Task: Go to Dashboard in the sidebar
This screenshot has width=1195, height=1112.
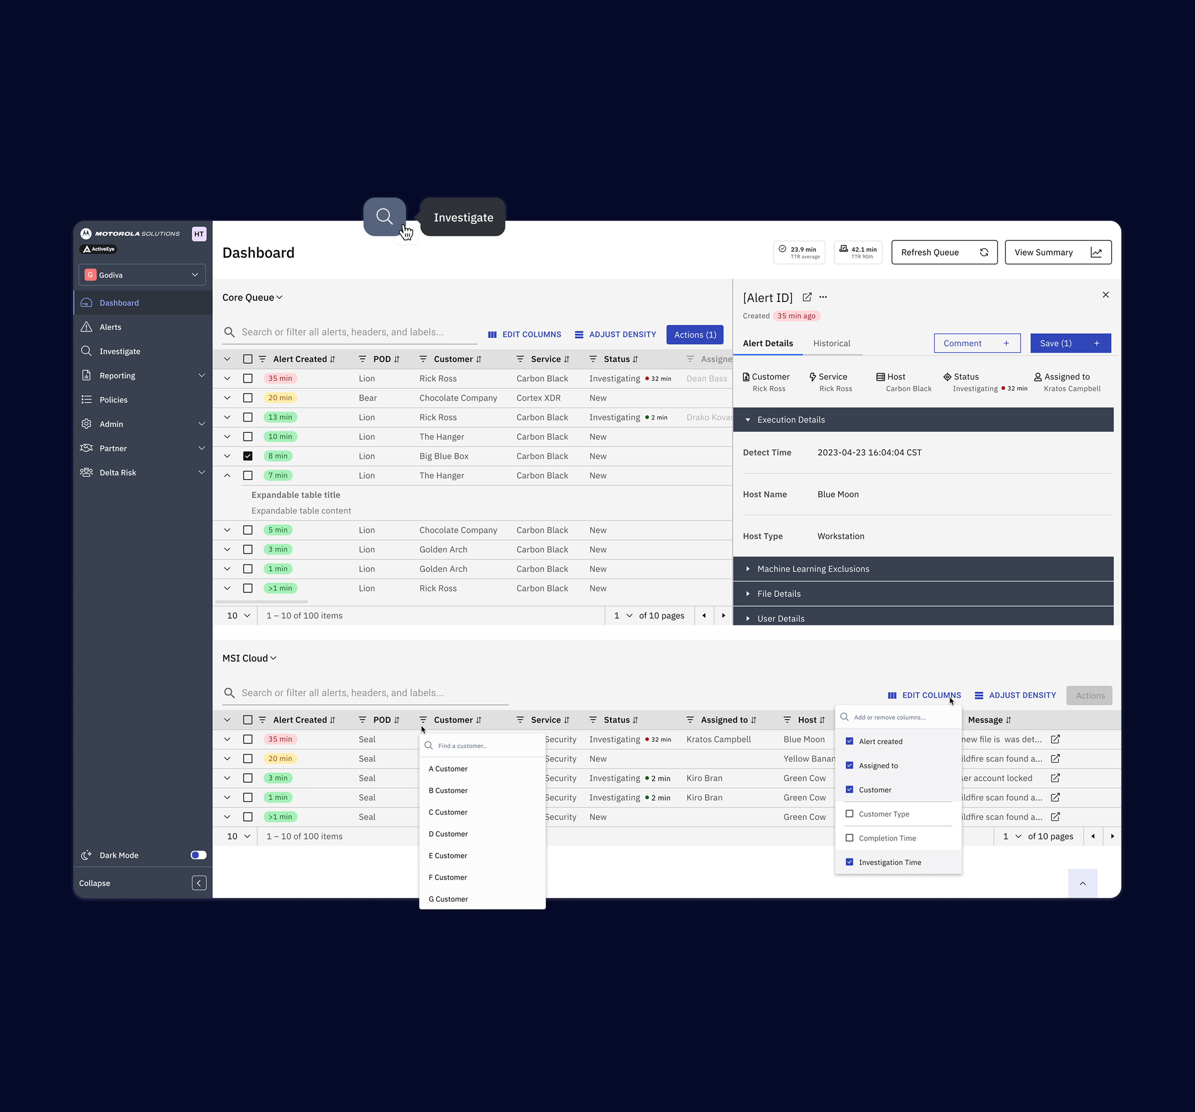Action: 143,303
